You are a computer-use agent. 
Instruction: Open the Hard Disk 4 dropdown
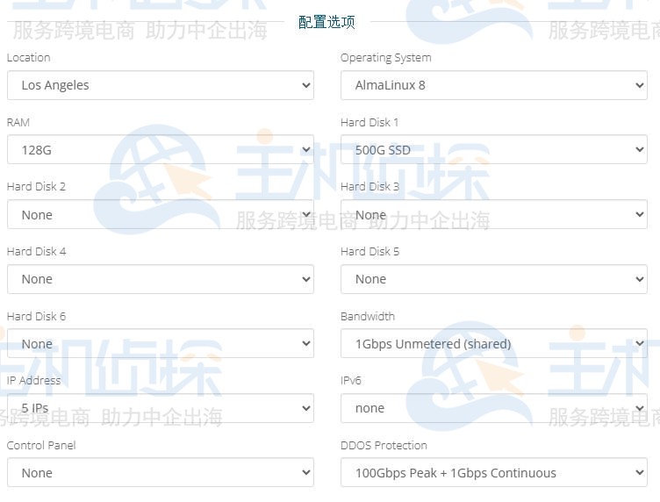pos(161,279)
